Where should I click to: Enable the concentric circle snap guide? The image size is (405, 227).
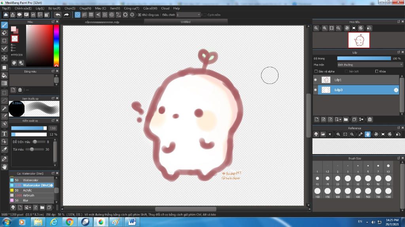[x=112, y=15]
